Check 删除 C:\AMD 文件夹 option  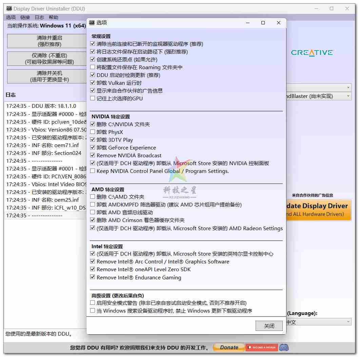93,197
